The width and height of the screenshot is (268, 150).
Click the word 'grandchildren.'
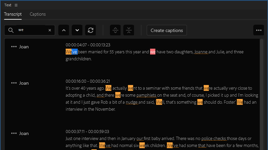79,59
